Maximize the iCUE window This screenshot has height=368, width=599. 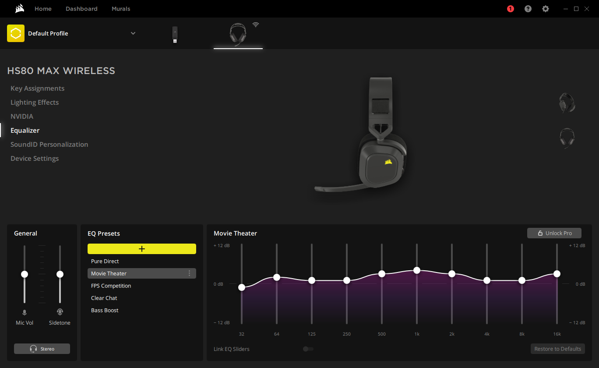pos(576,9)
